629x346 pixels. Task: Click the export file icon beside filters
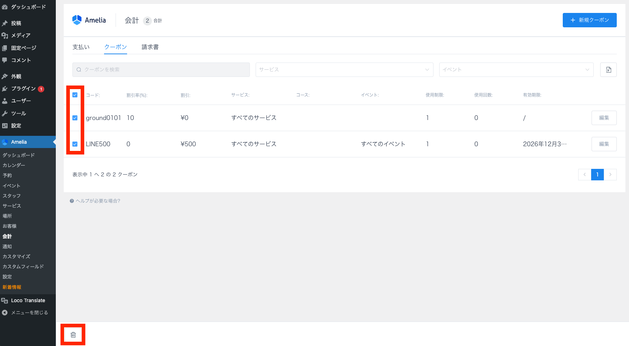click(x=608, y=70)
